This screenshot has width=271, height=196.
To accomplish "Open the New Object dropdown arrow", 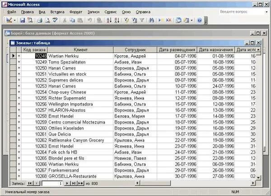I will [192, 20].
